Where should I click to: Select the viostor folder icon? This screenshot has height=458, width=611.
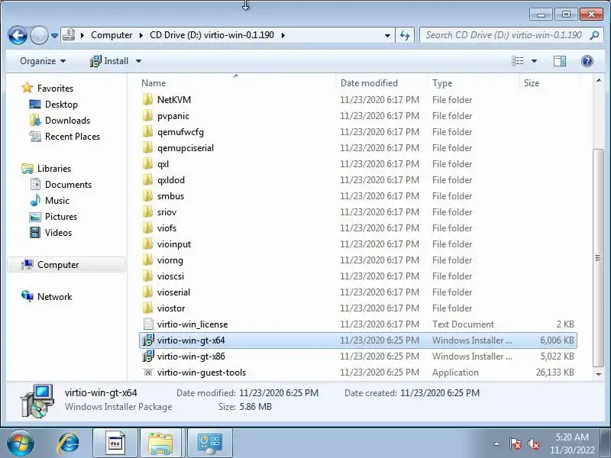pos(147,308)
